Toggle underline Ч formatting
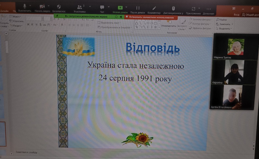 point(36,25)
